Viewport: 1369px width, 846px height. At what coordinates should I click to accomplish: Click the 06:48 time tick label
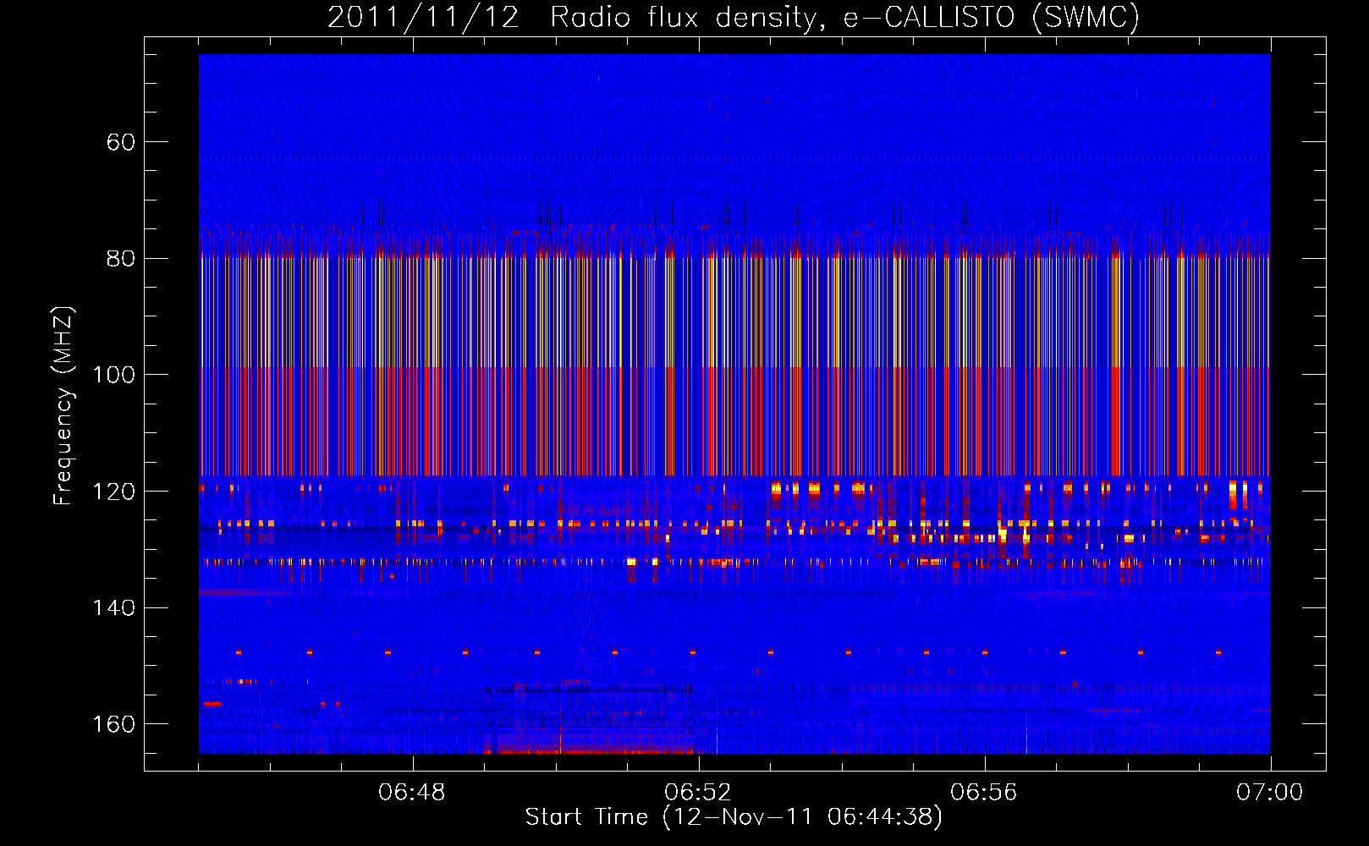(412, 793)
